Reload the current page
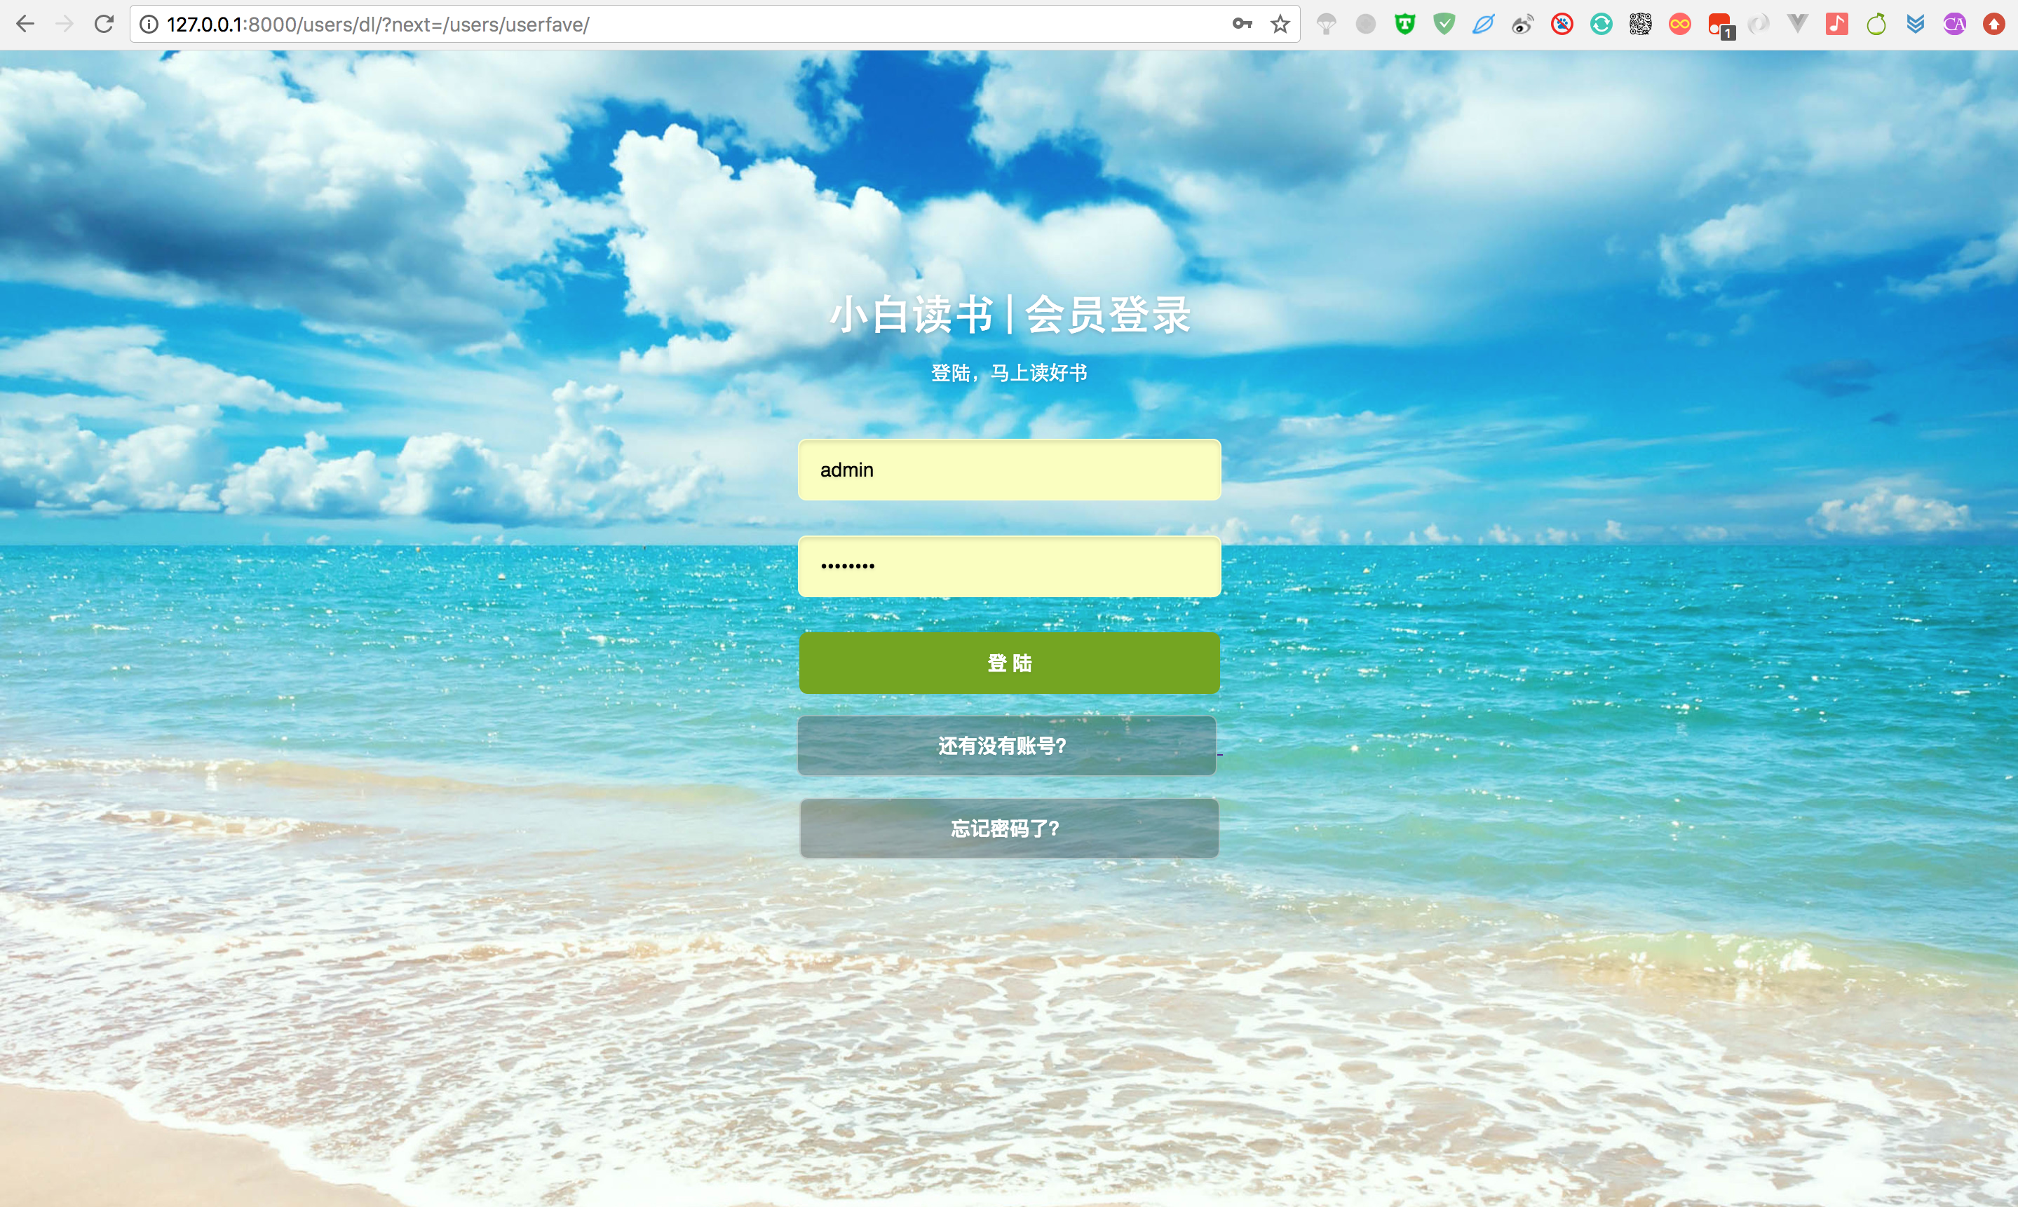 103,25
